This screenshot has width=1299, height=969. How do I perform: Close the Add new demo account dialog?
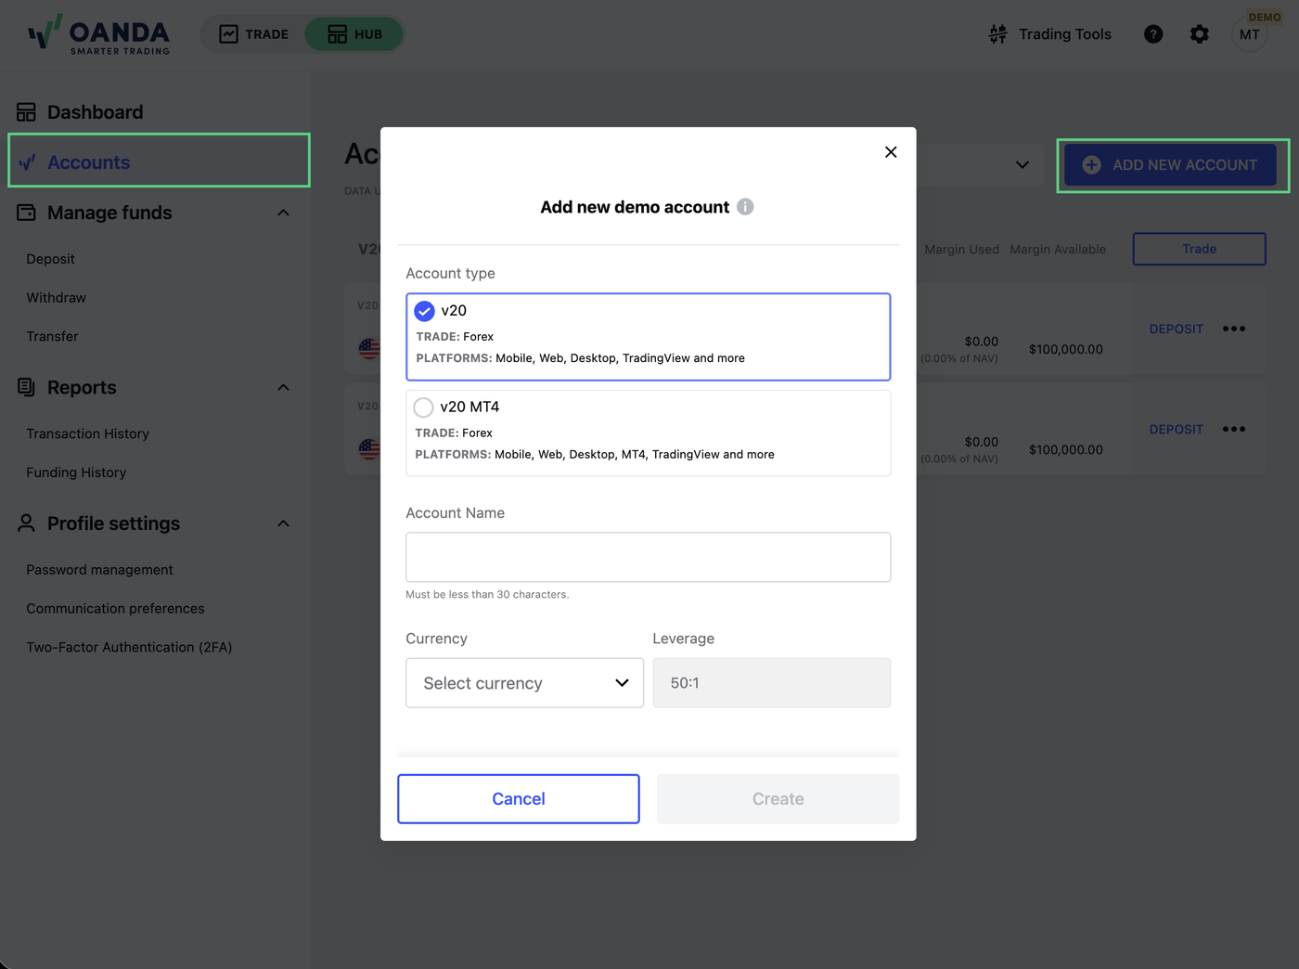(891, 151)
